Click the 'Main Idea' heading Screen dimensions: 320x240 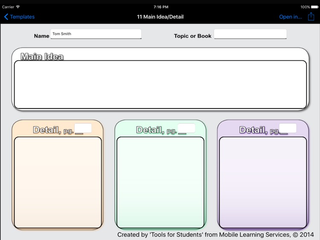[x=42, y=56]
